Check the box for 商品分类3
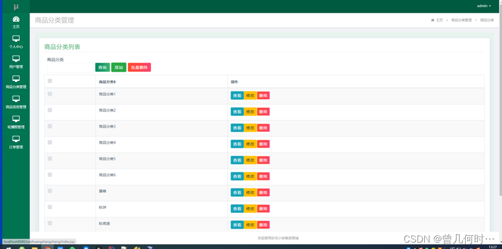The height and width of the screenshot is (249, 502). [x=50, y=126]
